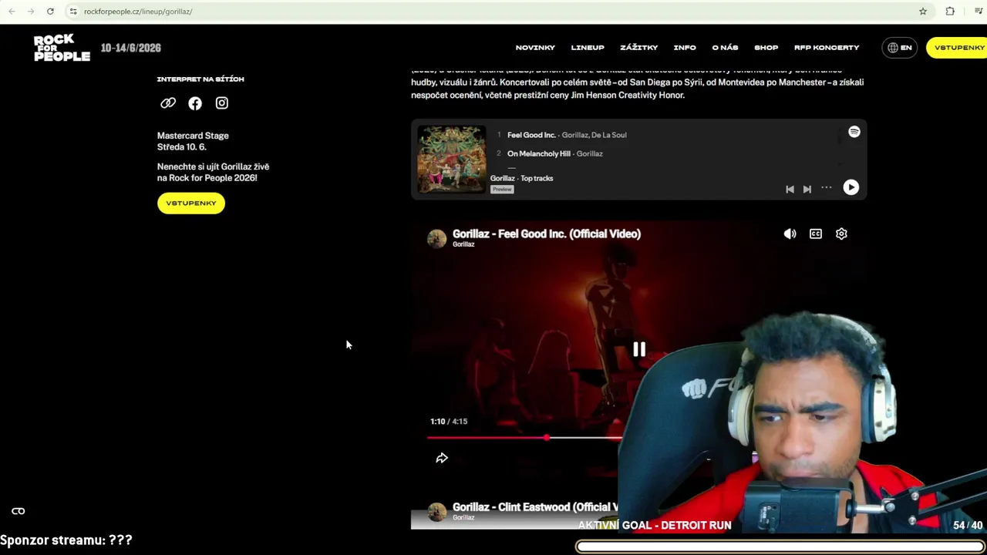Viewport: 987px width, 555px height.
Task: Skip to previous track in Spotify embed
Action: click(790, 189)
